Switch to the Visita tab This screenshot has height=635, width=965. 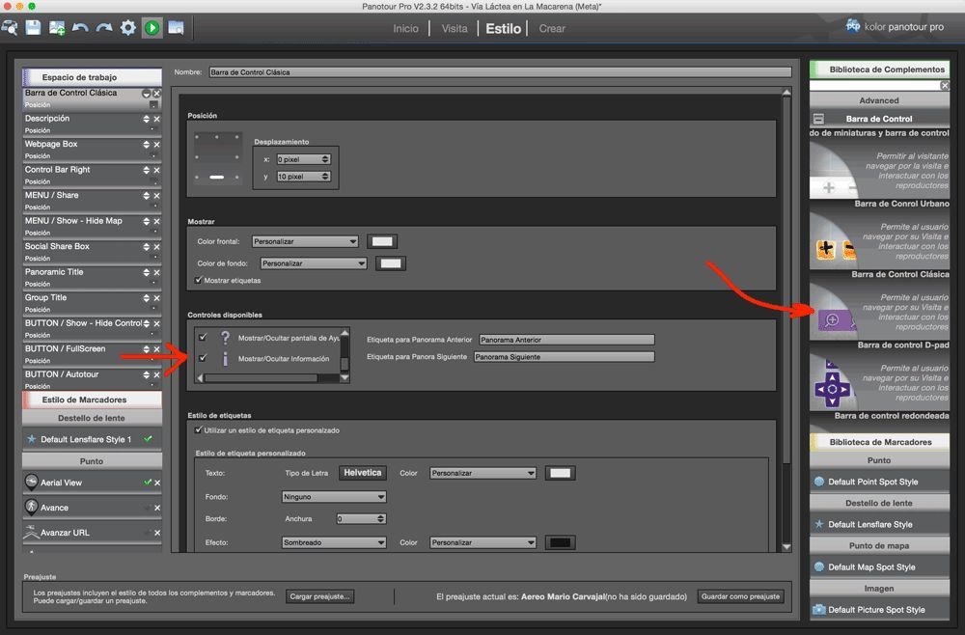455,28
